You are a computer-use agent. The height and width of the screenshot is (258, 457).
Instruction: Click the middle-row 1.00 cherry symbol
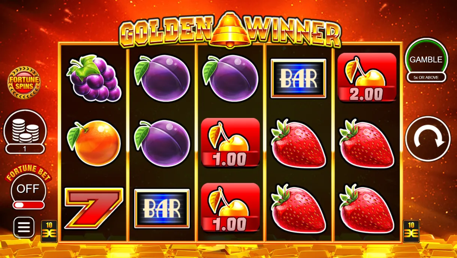point(230,143)
